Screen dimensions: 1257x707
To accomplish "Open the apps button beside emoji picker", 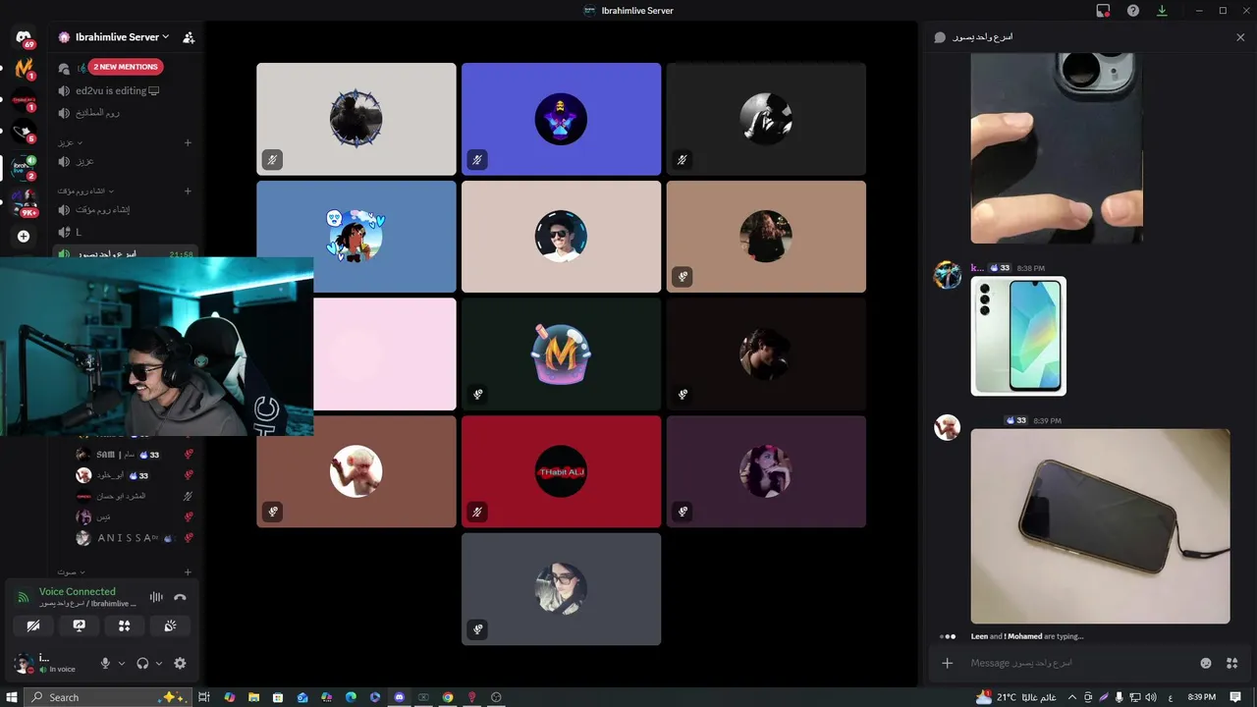I will (1231, 663).
